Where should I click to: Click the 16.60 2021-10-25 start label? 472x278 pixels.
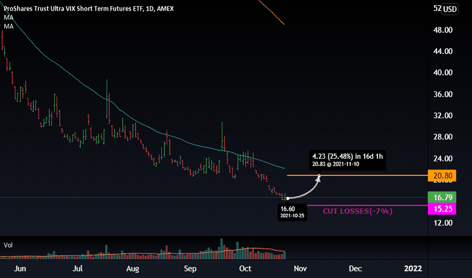tap(292, 212)
